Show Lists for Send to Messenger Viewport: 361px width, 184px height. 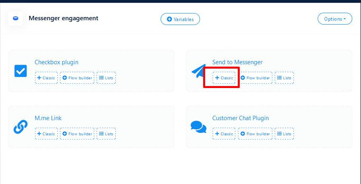(284, 78)
